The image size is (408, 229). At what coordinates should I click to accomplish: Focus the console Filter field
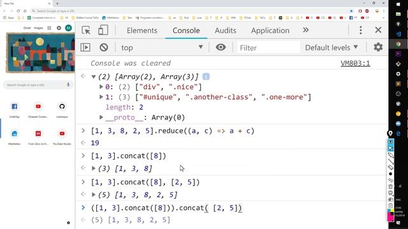pos(268,48)
